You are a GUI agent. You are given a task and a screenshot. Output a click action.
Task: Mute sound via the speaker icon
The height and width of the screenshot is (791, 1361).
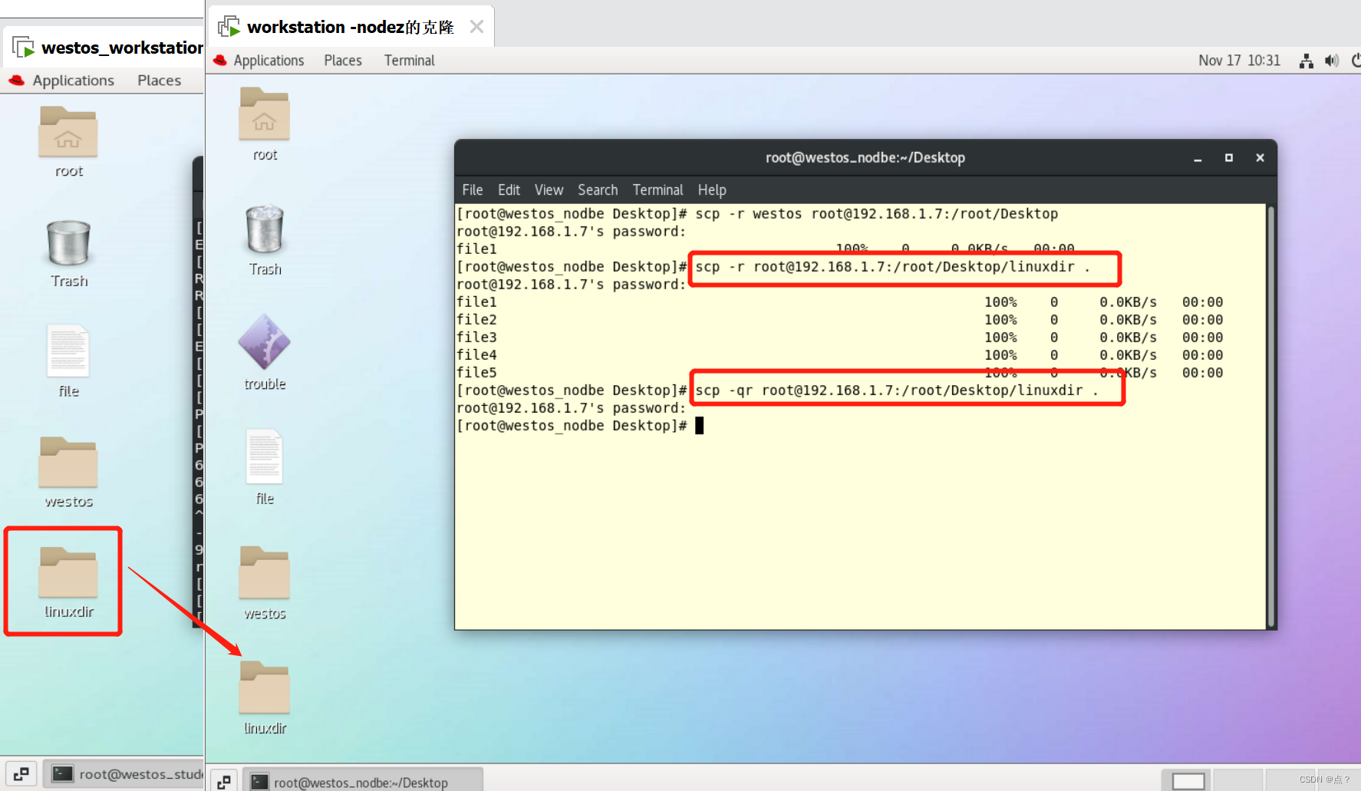(x=1332, y=61)
